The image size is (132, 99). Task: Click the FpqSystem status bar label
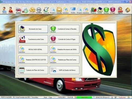(x=122, y=97)
